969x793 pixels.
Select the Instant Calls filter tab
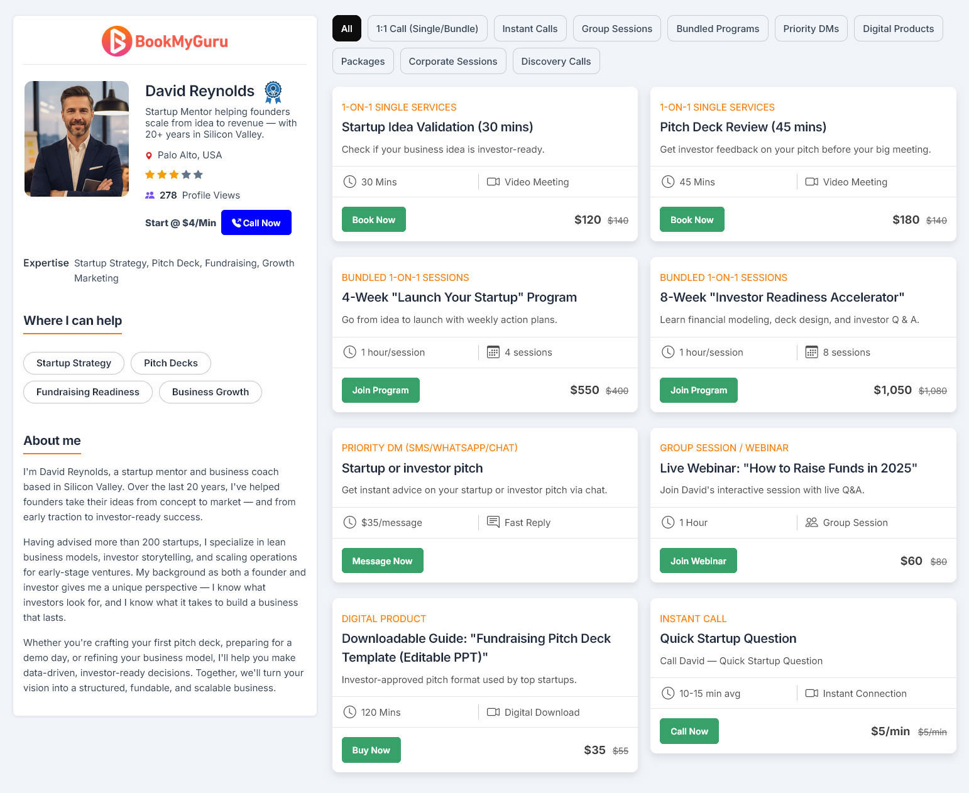coord(530,29)
